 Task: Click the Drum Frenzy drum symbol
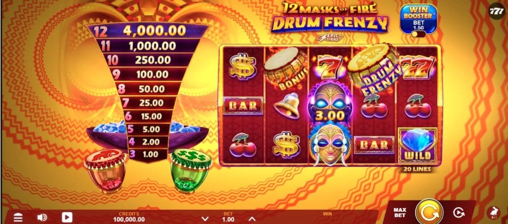pos(374,69)
